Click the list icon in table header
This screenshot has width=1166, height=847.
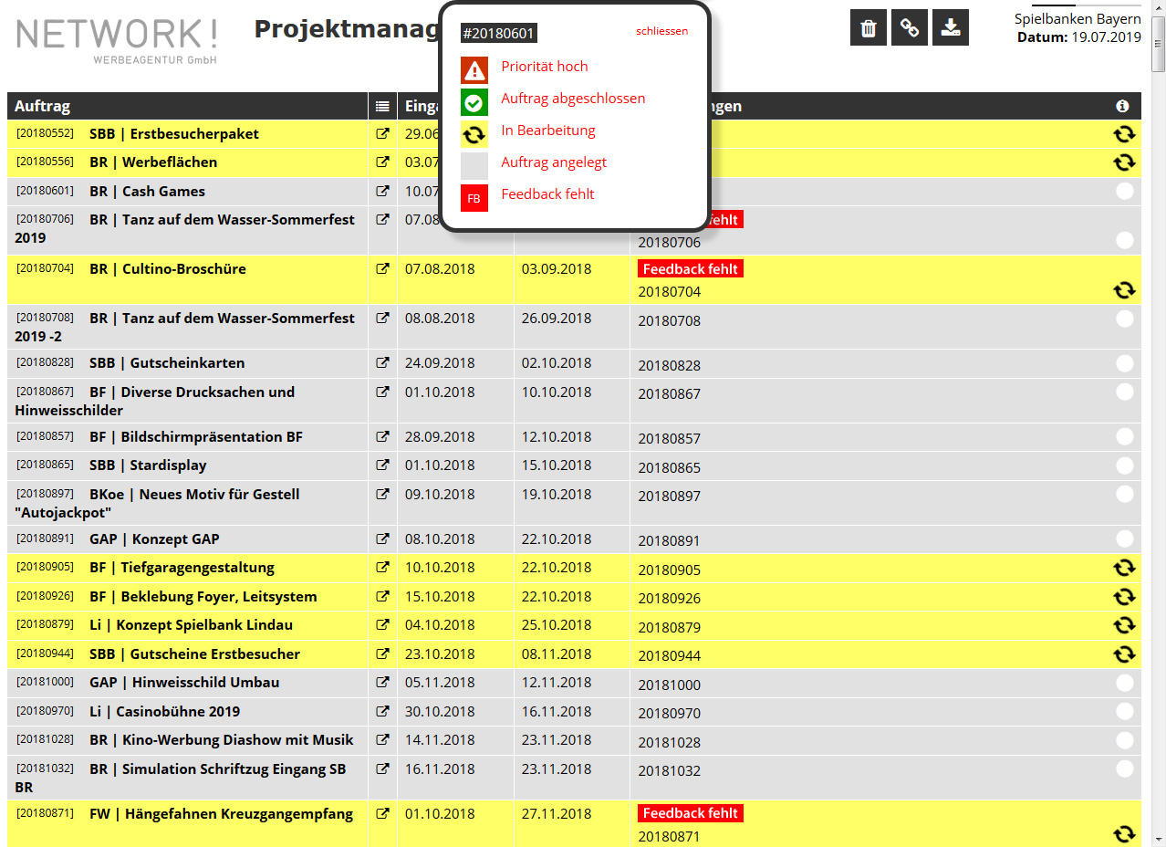coord(383,107)
